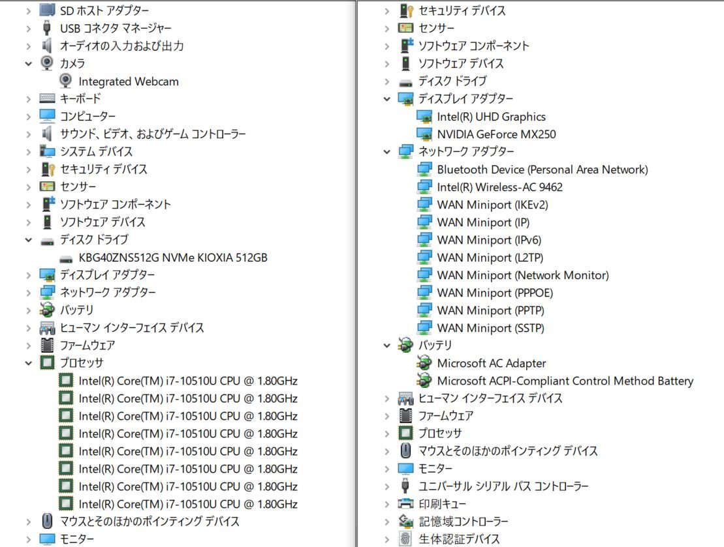The height and width of the screenshot is (547, 724).
Task: Click the 生体認証デバイス fingerprint icon
Action: tap(405, 539)
